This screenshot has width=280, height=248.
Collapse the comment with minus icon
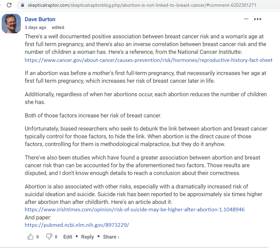(x=246, y=19)
